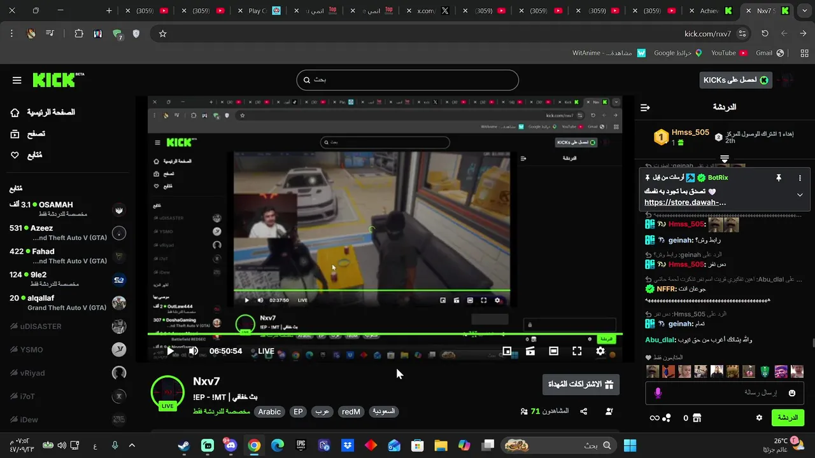The image size is (815, 458).
Task: Click the follow user icon
Action: click(x=609, y=412)
